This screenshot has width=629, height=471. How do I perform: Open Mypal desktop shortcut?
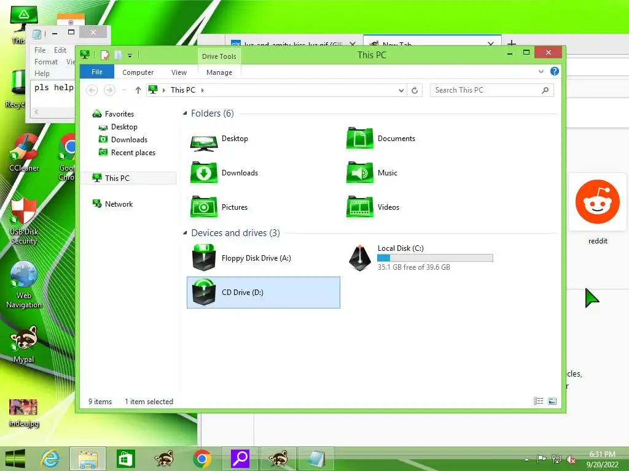(24, 343)
